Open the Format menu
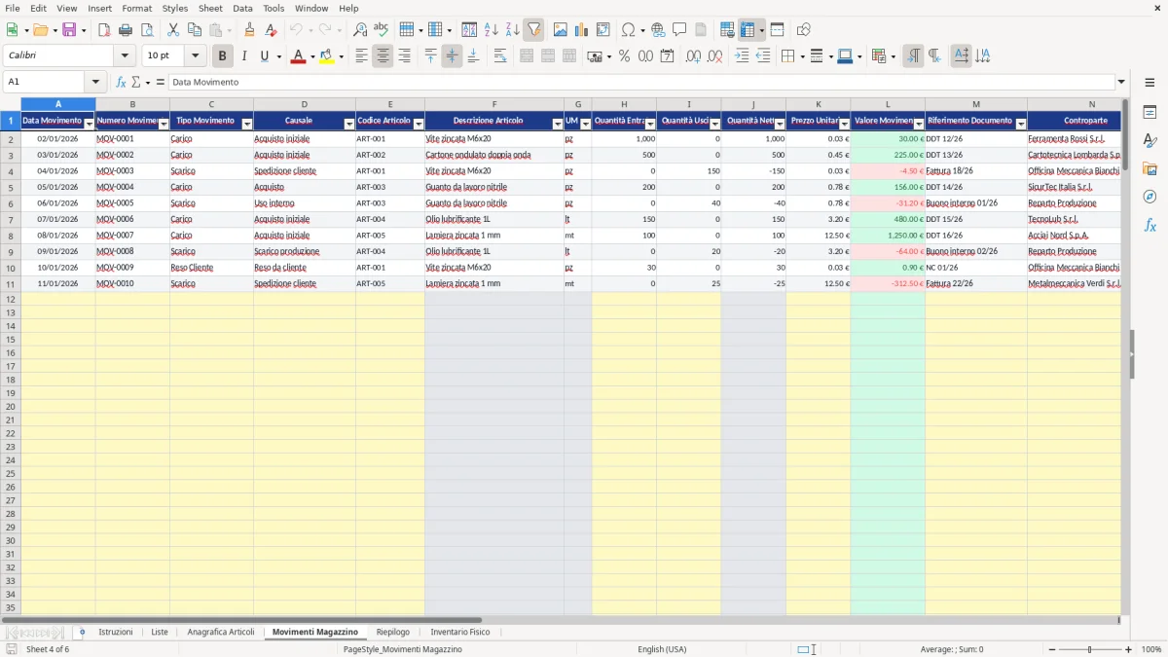Screen dimensions: 1168x657 coord(136,8)
